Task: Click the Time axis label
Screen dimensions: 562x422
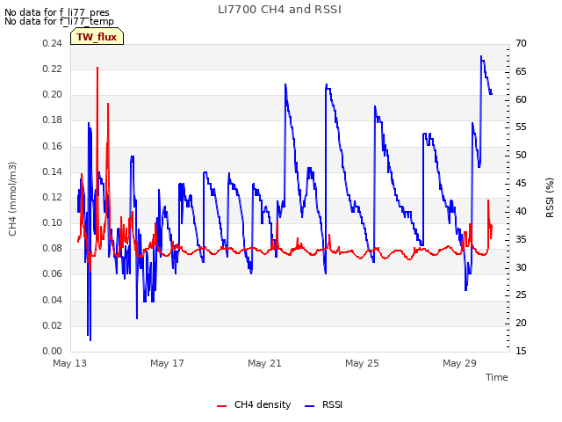Action: pos(497,377)
